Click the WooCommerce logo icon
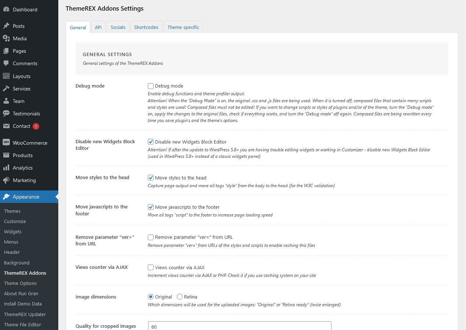 tap(6, 143)
